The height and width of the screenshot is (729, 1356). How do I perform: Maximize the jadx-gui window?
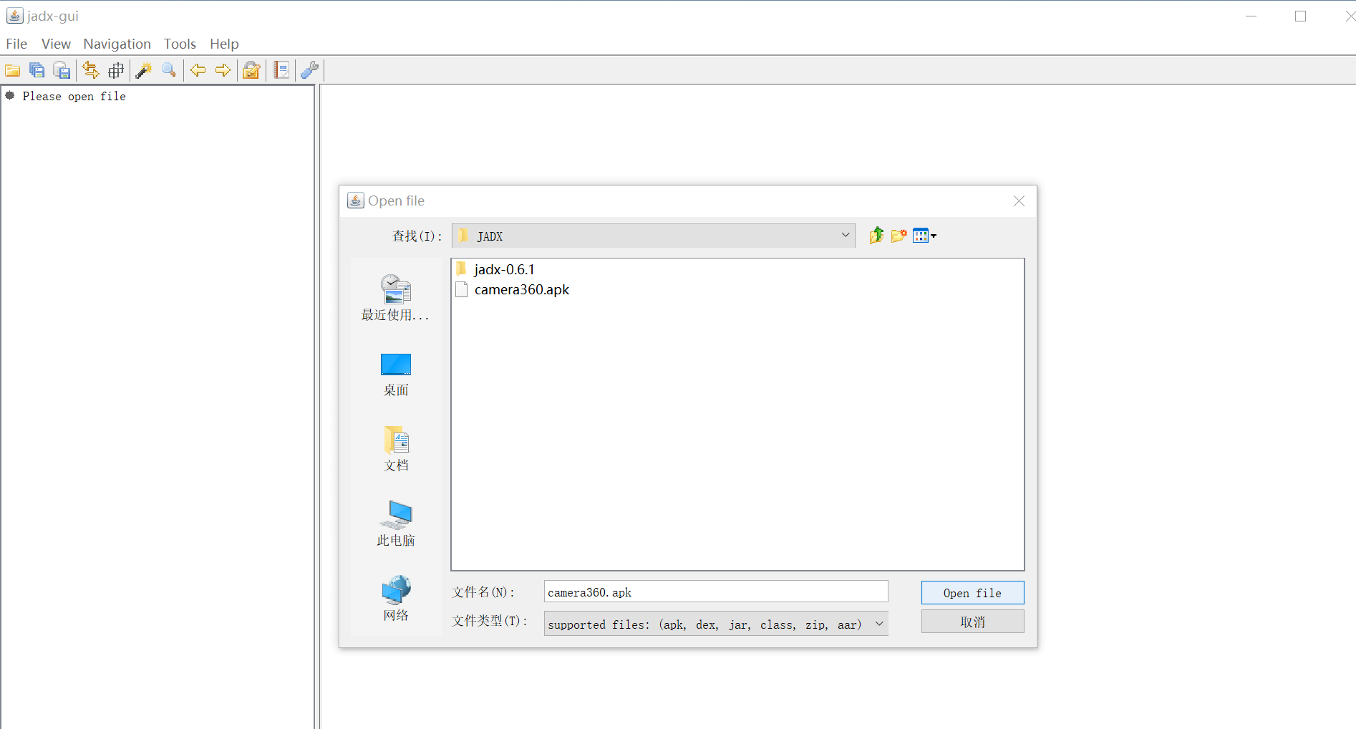pos(1301,16)
